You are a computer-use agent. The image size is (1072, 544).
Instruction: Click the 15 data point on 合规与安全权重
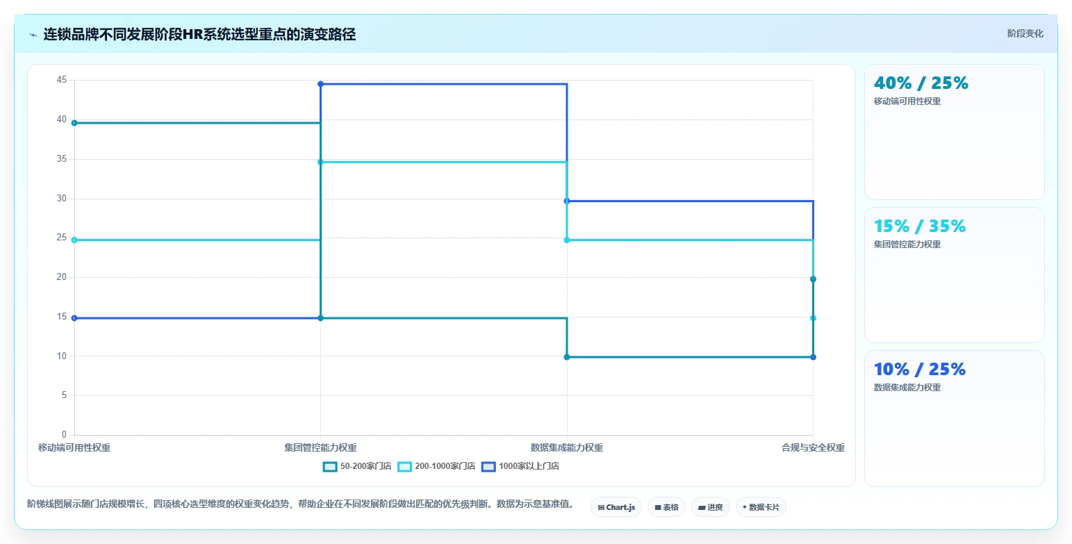pyautogui.click(x=813, y=318)
